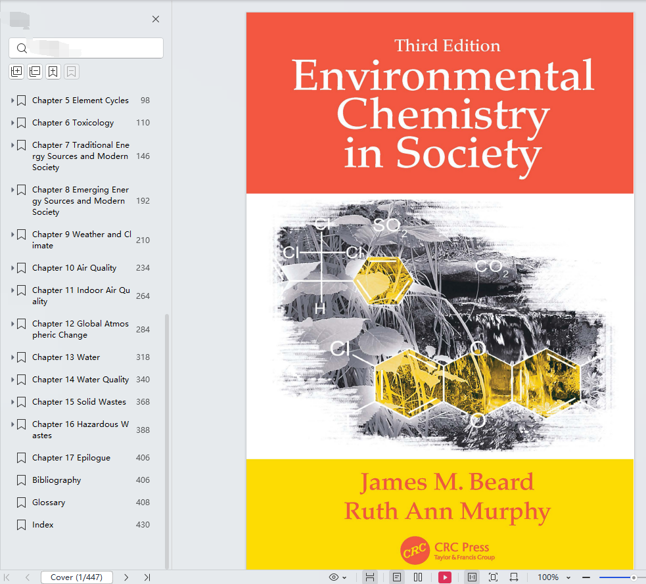
Task: Open the Glossary bookmark
Action: (x=49, y=502)
